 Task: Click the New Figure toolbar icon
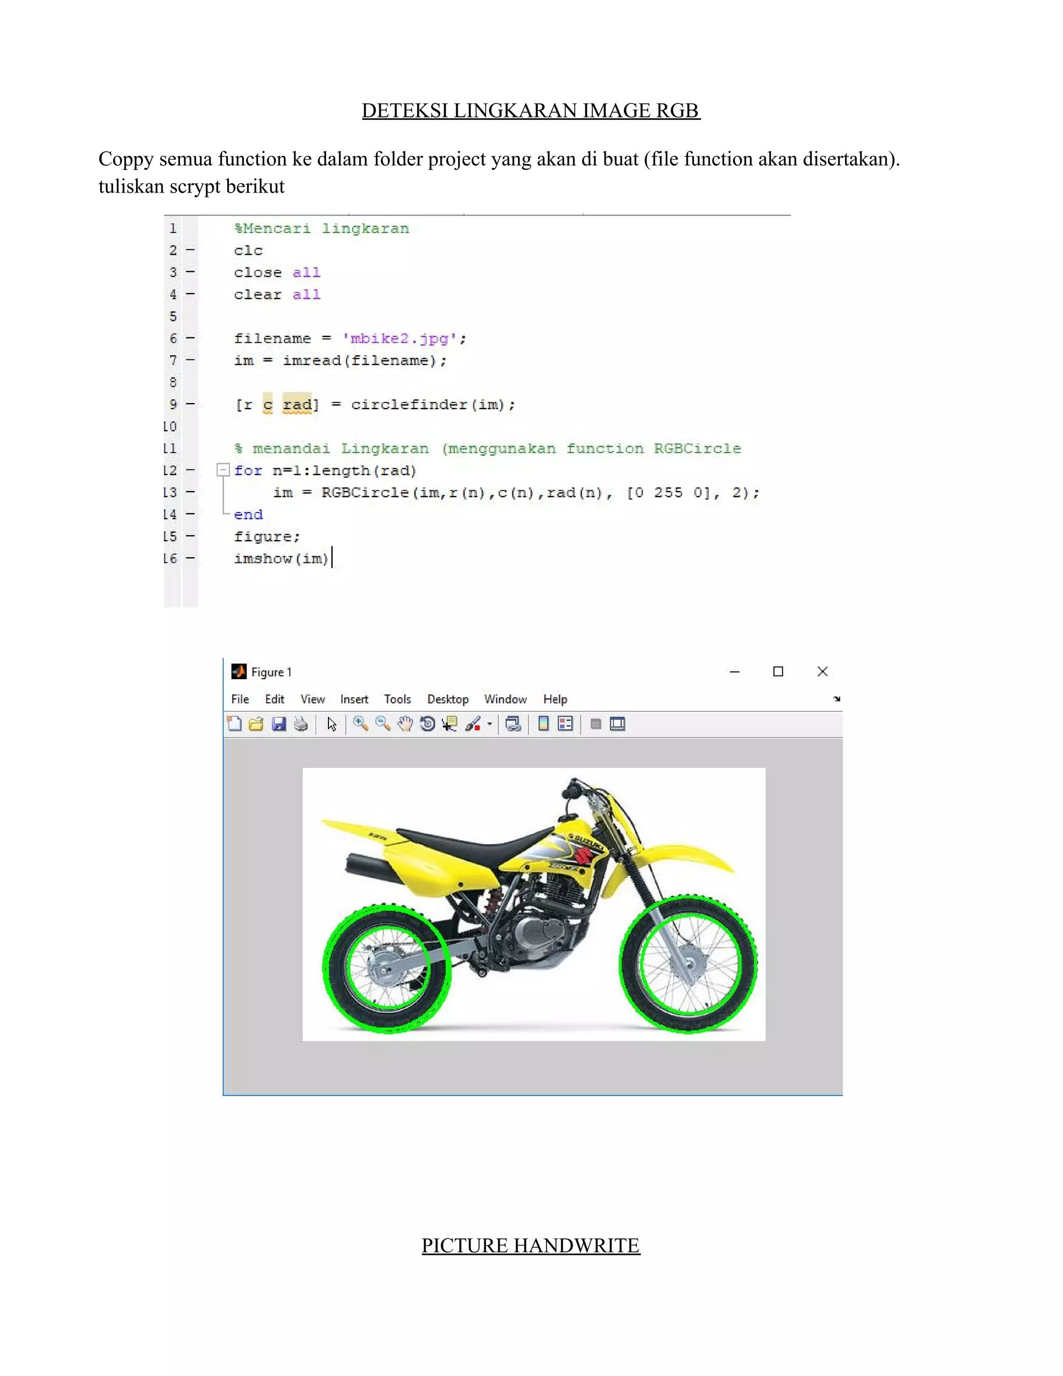click(x=234, y=724)
